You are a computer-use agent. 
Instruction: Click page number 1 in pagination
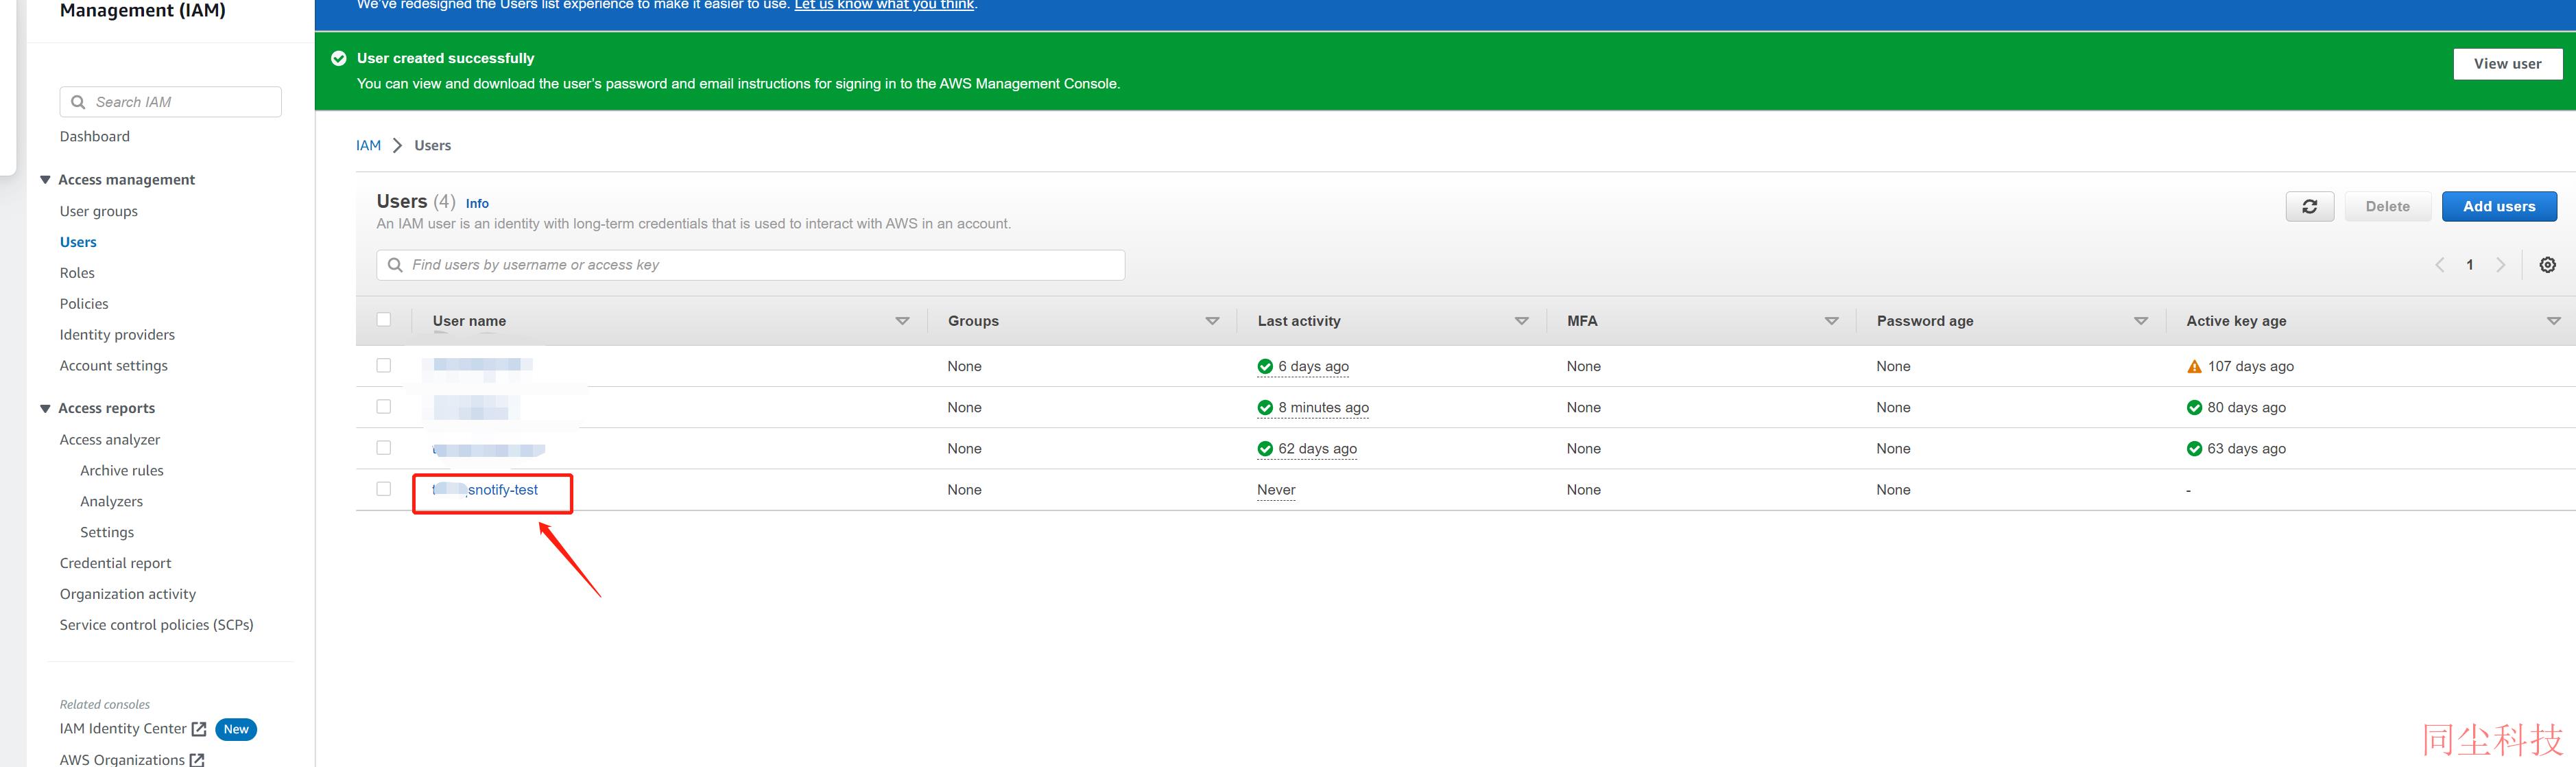coord(2469,265)
